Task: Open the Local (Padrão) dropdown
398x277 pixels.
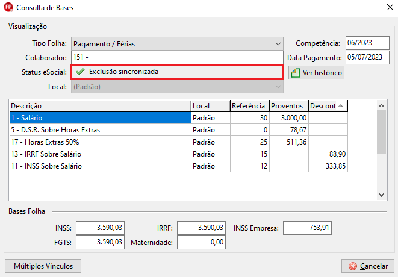Action: [278, 87]
